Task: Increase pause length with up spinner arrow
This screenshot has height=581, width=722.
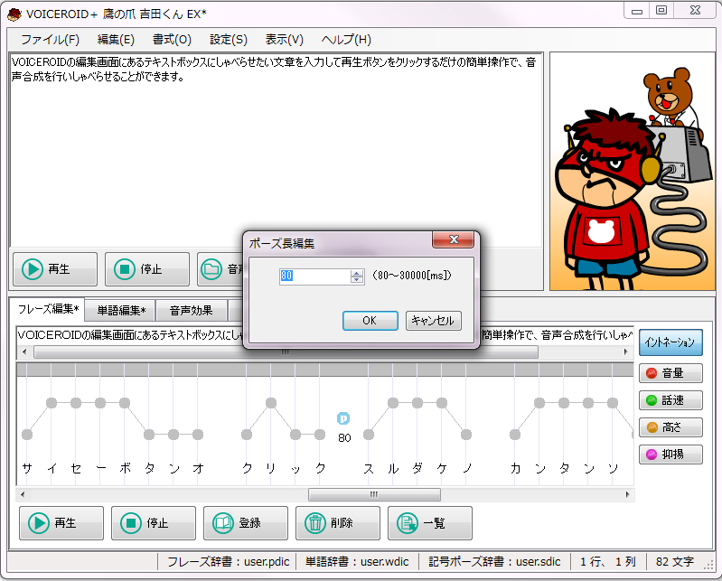Action: pos(357,273)
